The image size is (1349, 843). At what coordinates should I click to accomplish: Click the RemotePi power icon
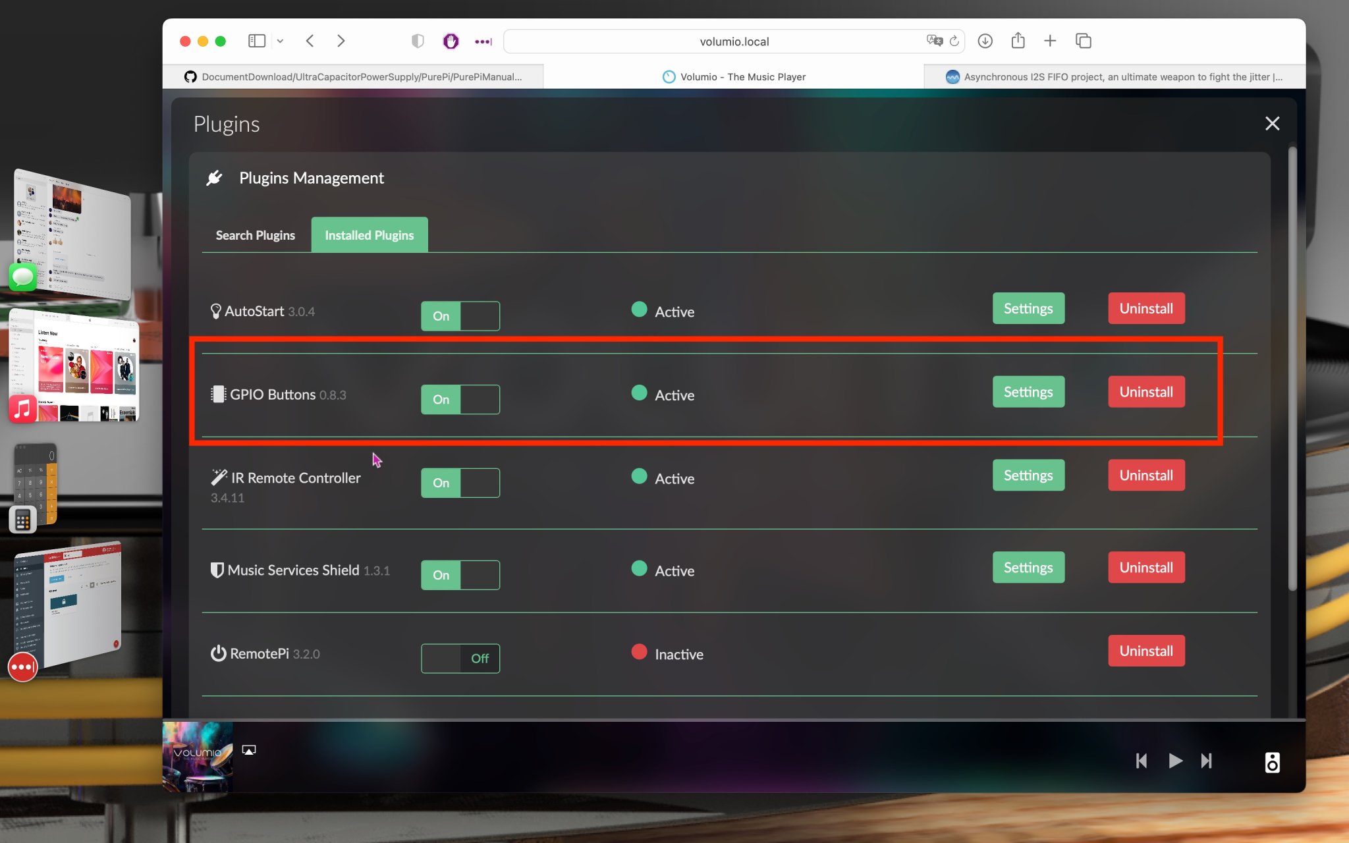pos(218,653)
